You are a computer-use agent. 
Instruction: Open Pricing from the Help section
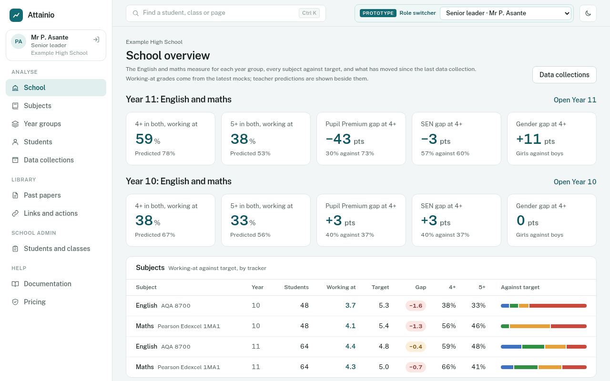(x=56, y=302)
